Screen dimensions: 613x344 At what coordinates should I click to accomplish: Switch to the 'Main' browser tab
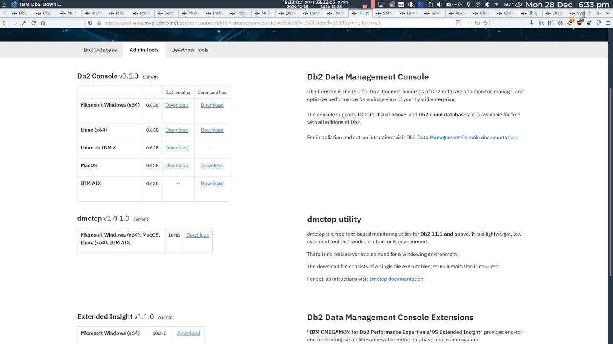(x=117, y=13)
